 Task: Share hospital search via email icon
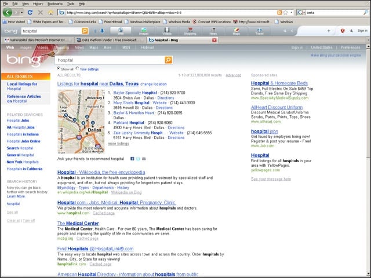click(144, 159)
